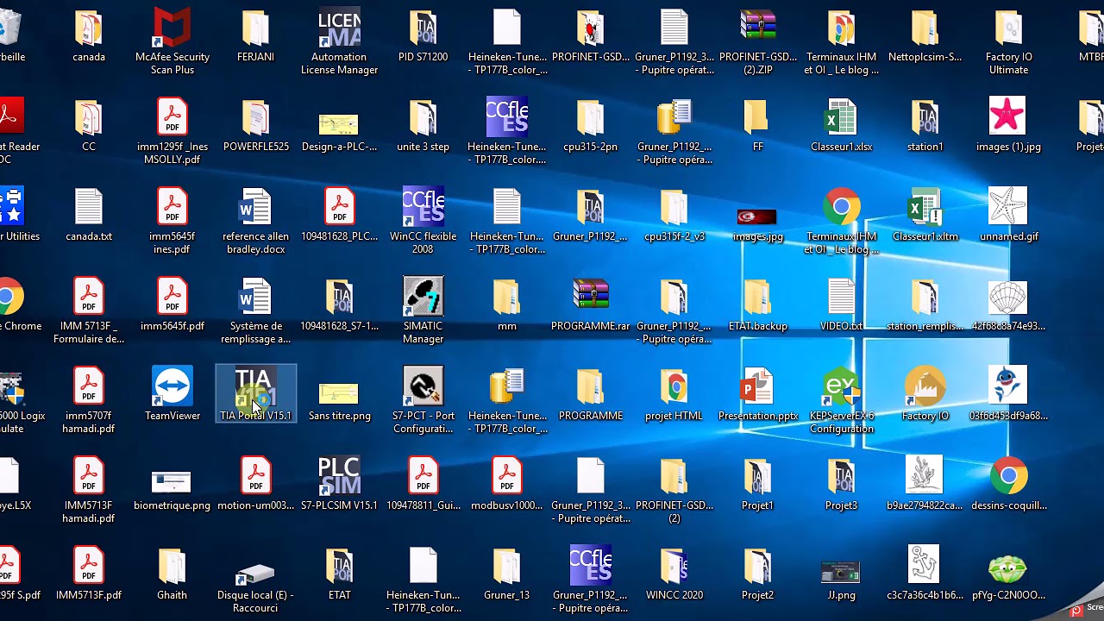Open the Factory IO Ultimate folder

click(x=1008, y=41)
